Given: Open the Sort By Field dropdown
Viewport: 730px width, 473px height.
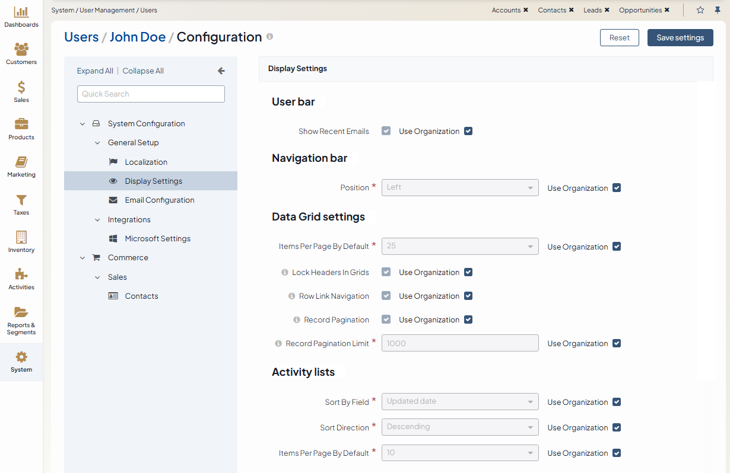Looking at the screenshot, I should 460,401.
